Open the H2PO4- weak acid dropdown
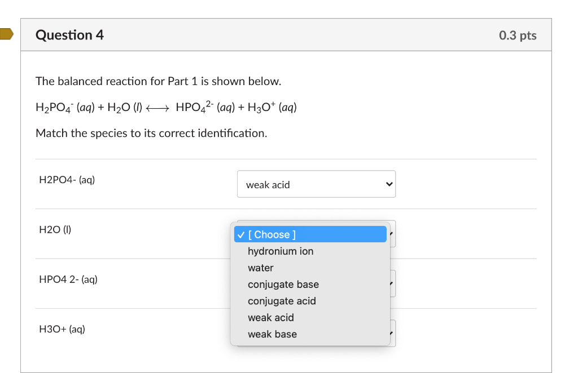The image size is (578, 373). point(316,184)
